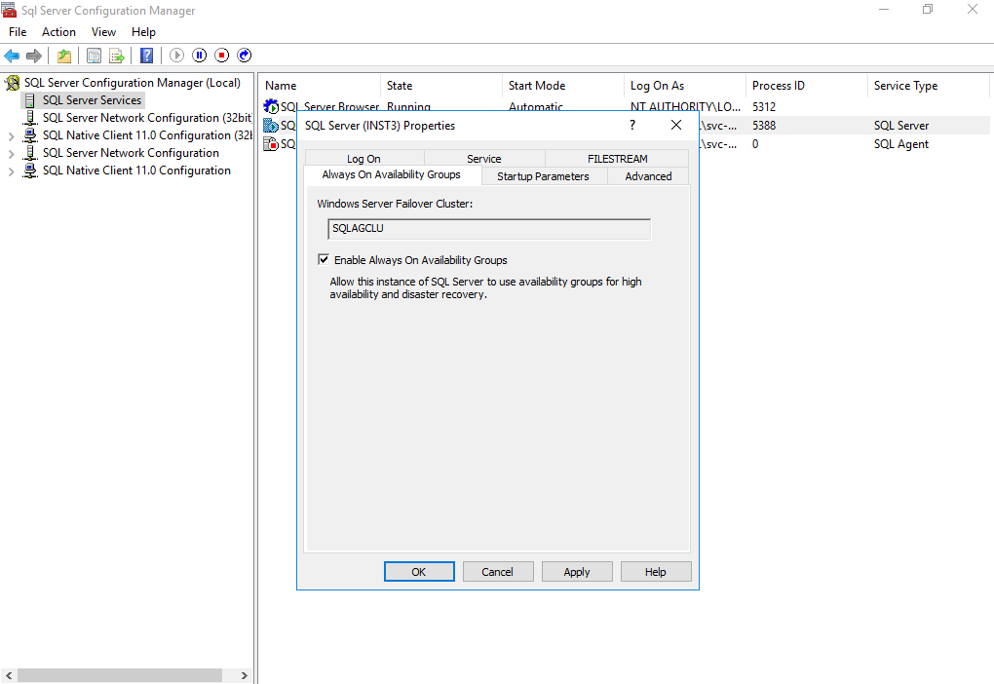Select SQL Server Configuration Manager (Local) root node
994x684 pixels.
pos(133,83)
